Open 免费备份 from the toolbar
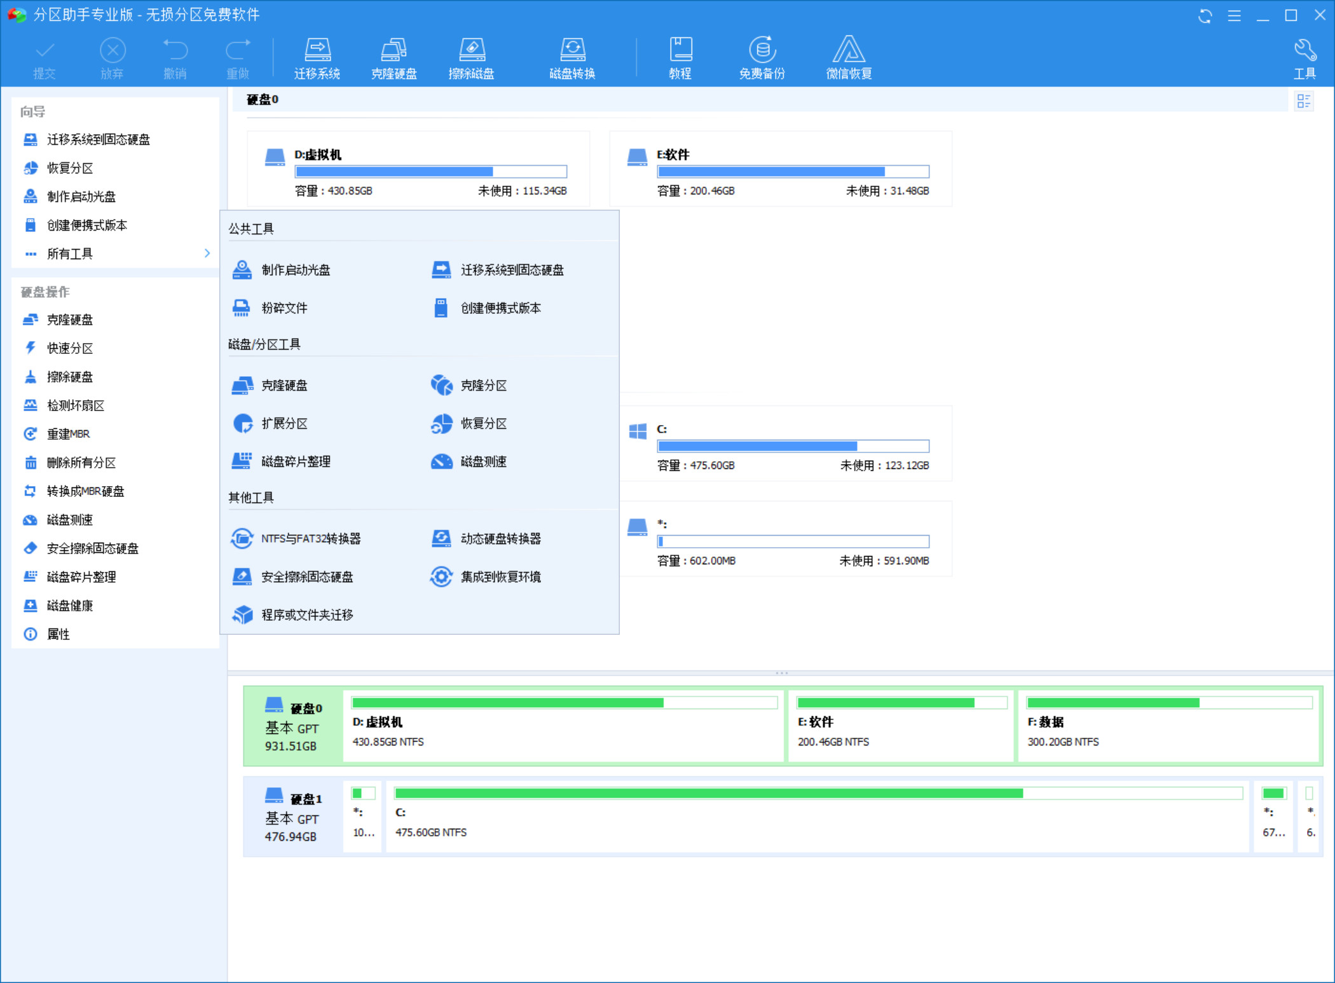This screenshot has height=983, width=1335. point(762,57)
